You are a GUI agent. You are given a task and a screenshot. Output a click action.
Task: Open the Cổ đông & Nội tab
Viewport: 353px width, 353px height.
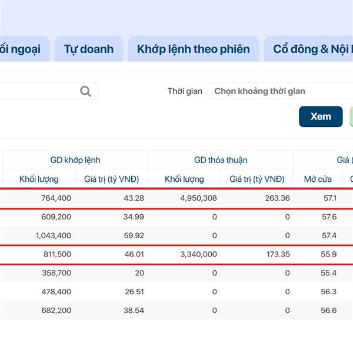(308, 49)
